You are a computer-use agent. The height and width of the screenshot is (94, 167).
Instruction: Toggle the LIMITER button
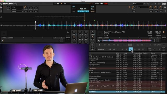(92, 11)
